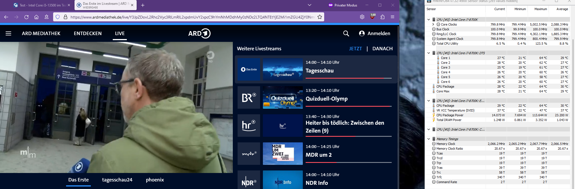575x189 pixels.
Task: Open ARD MEDIATHEK navigation item
Action: coord(41,33)
